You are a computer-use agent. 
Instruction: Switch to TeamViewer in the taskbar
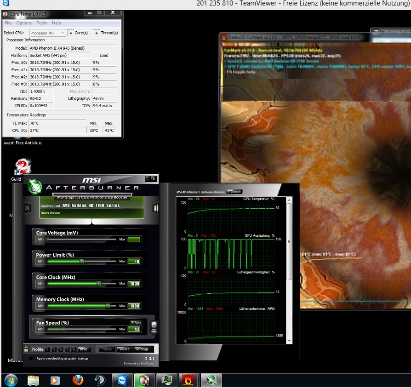click(122, 380)
